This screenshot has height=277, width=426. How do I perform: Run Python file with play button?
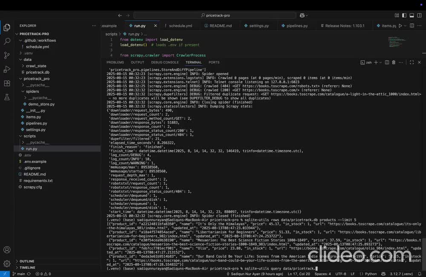click(x=400, y=26)
